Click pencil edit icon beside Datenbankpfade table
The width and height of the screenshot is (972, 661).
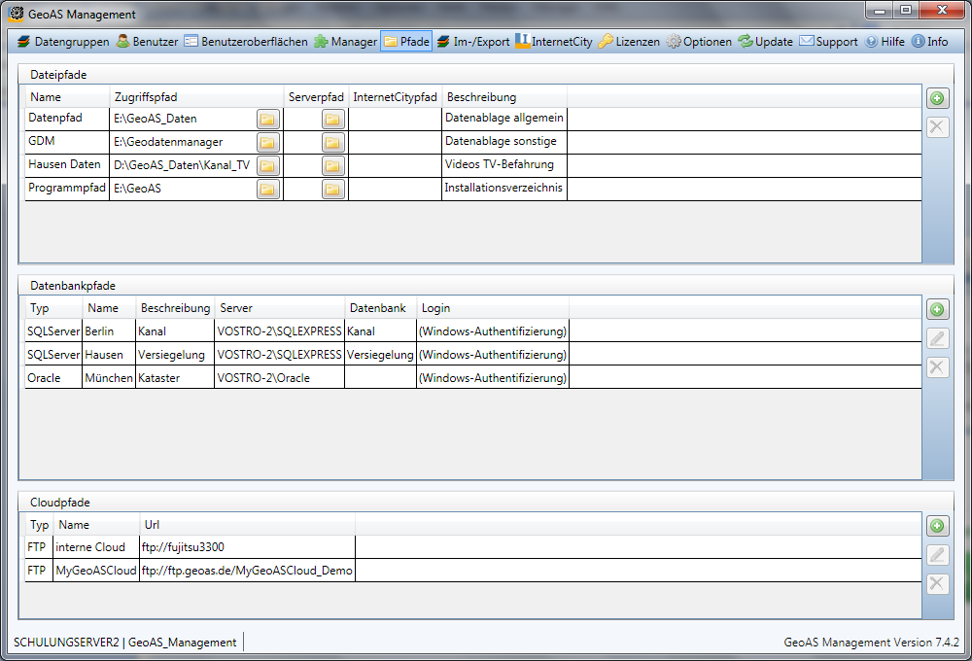click(937, 338)
